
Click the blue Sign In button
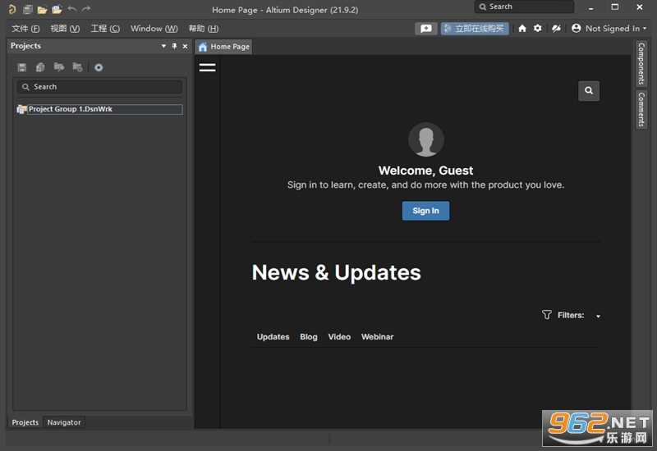pos(425,211)
